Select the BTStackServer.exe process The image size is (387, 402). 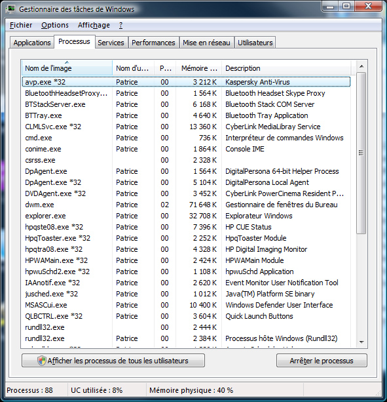coord(186,104)
